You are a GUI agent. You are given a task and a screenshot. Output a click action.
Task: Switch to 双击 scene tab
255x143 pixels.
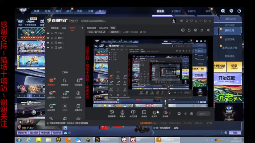[x=64, y=28]
